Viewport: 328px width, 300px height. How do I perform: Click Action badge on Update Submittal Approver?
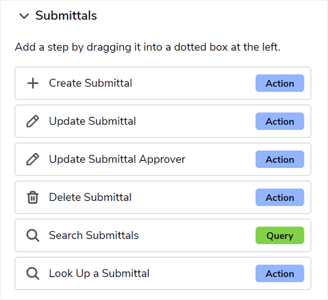[x=280, y=160]
